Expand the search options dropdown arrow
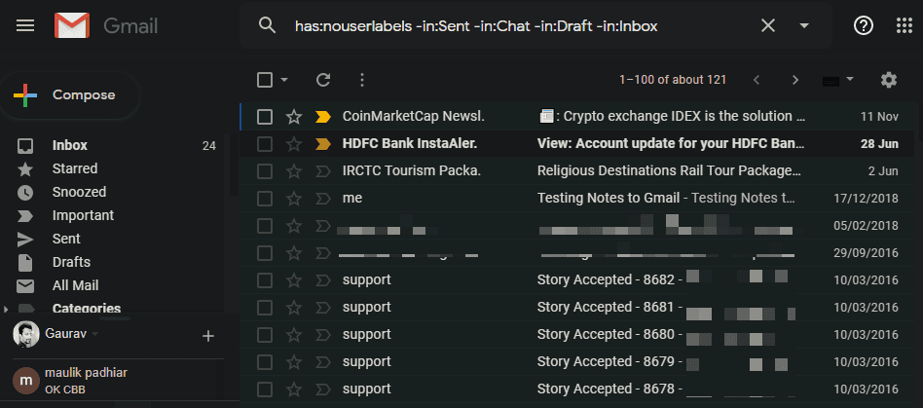 [804, 25]
